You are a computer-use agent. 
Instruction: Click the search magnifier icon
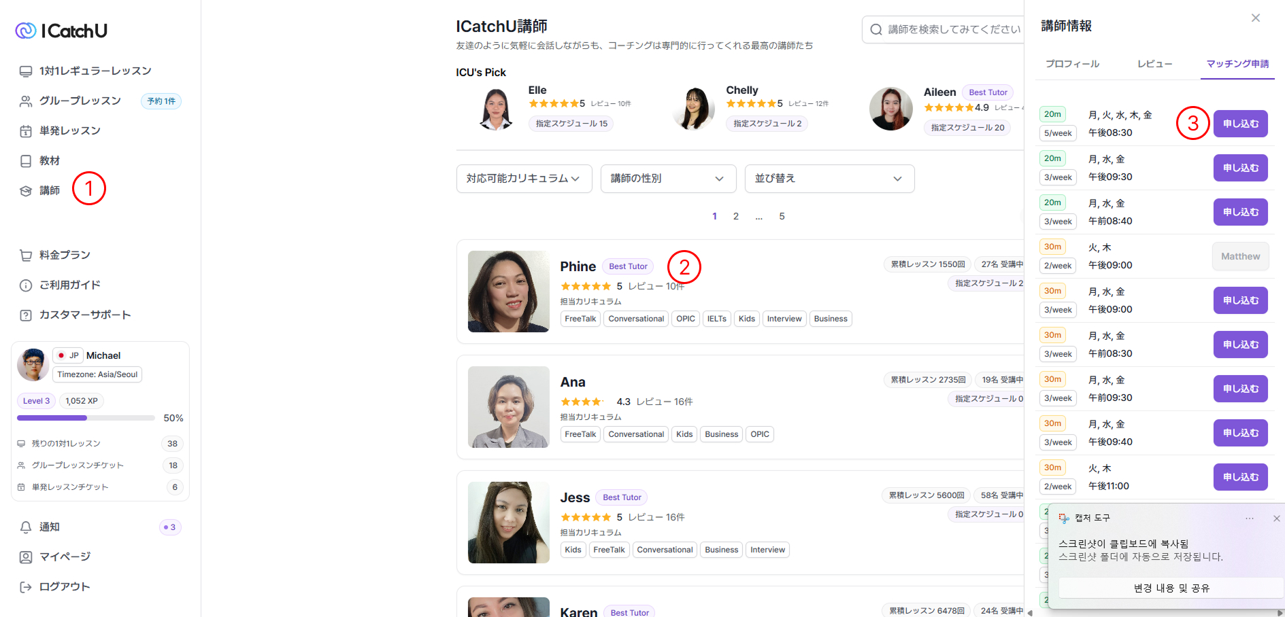[x=876, y=30]
